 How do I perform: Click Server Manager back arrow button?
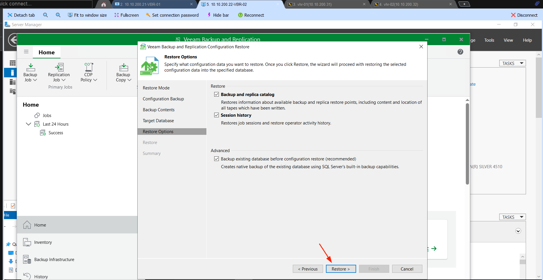click(13, 40)
